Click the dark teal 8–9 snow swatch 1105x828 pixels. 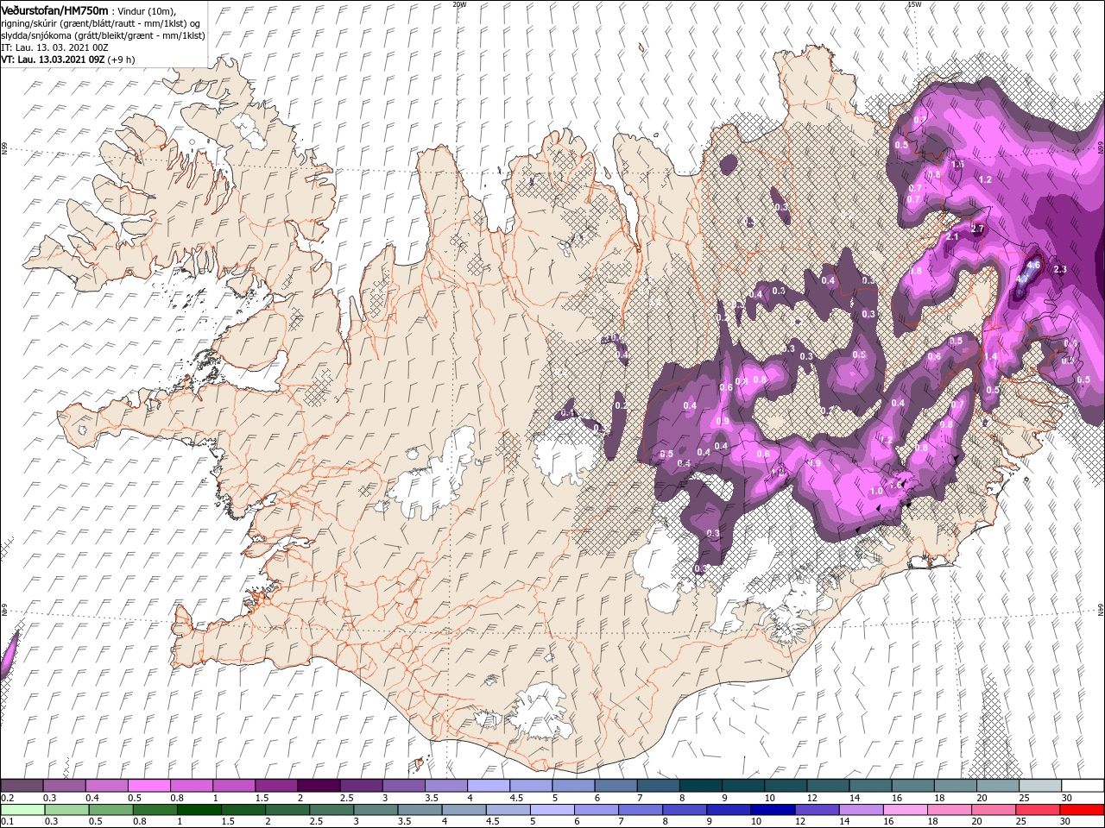point(700,786)
